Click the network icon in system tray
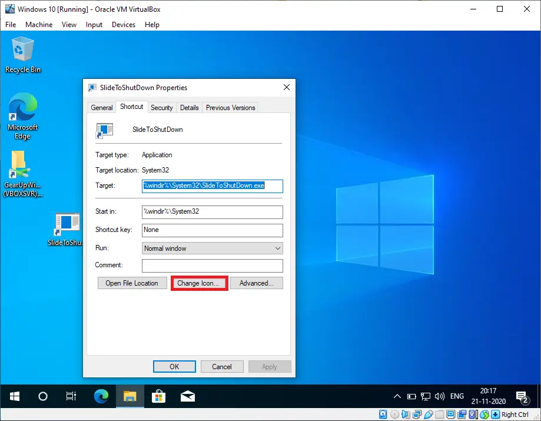The height and width of the screenshot is (421, 541). 426,396
